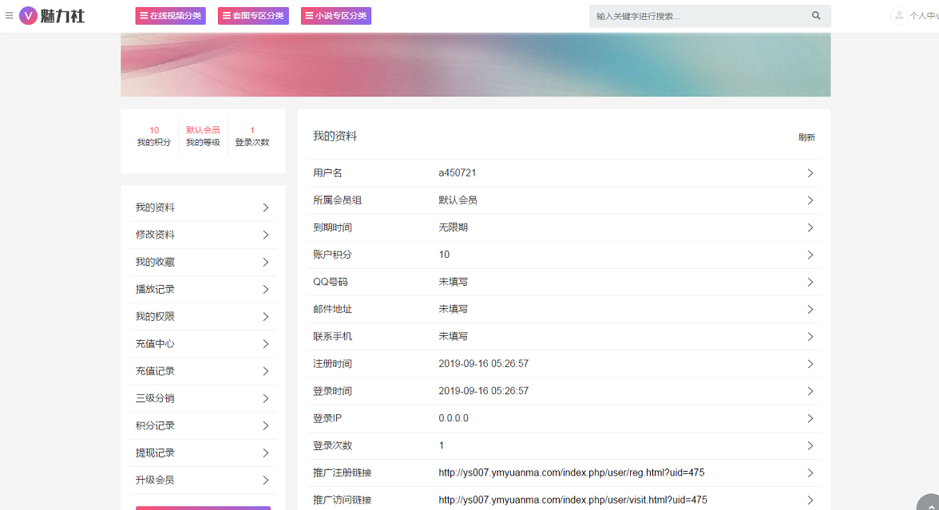
Task: Click 刷新 to refresh profile
Action: coord(806,137)
